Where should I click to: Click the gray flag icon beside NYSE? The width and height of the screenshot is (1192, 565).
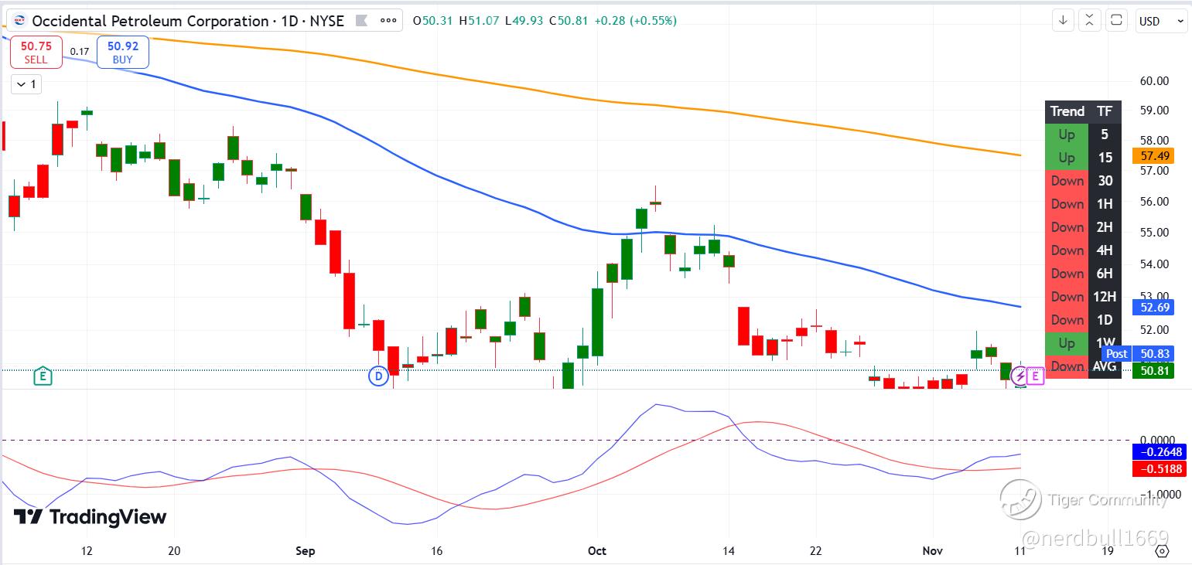360,21
